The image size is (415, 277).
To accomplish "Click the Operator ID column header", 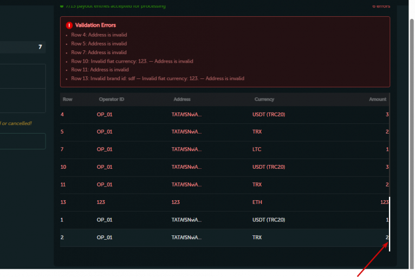I will click(x=112, y=100).
